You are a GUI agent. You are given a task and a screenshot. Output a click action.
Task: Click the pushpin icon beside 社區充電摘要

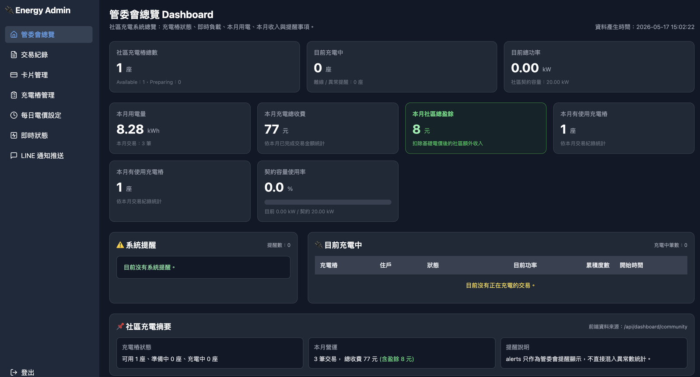click(x=120, y=326)
